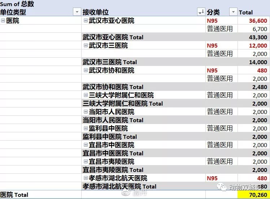Collapse the 武汉市协和医院 row

[86, 70]
